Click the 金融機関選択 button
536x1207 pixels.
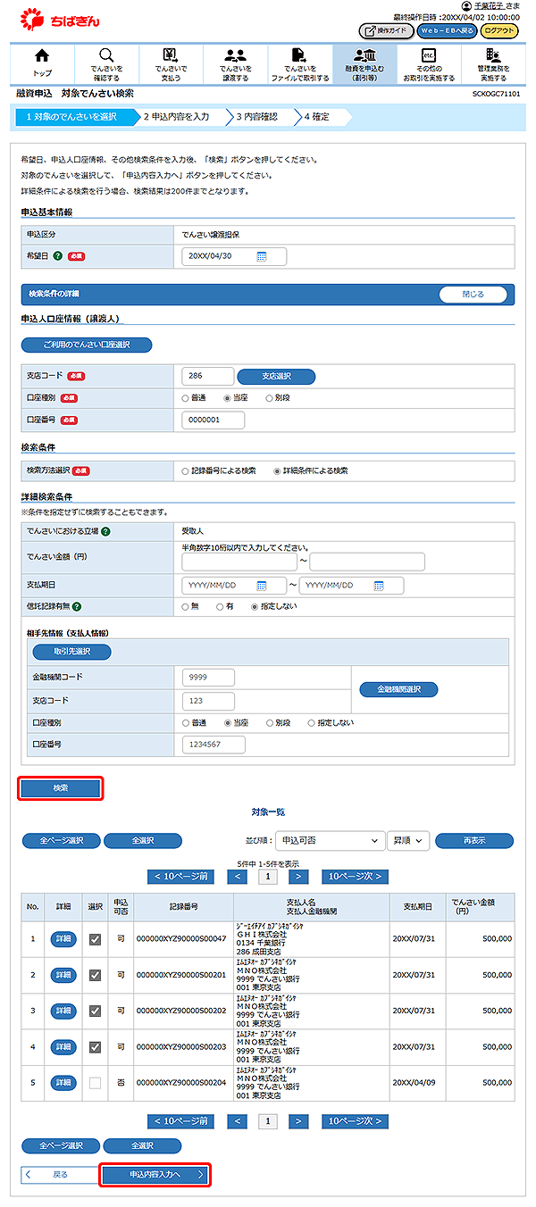[398, 689]
